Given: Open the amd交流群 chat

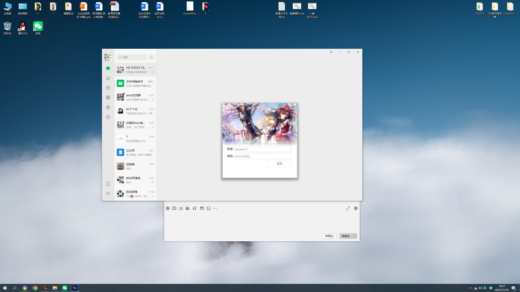Looking at the screenshot, I should [x=135, y=97].
